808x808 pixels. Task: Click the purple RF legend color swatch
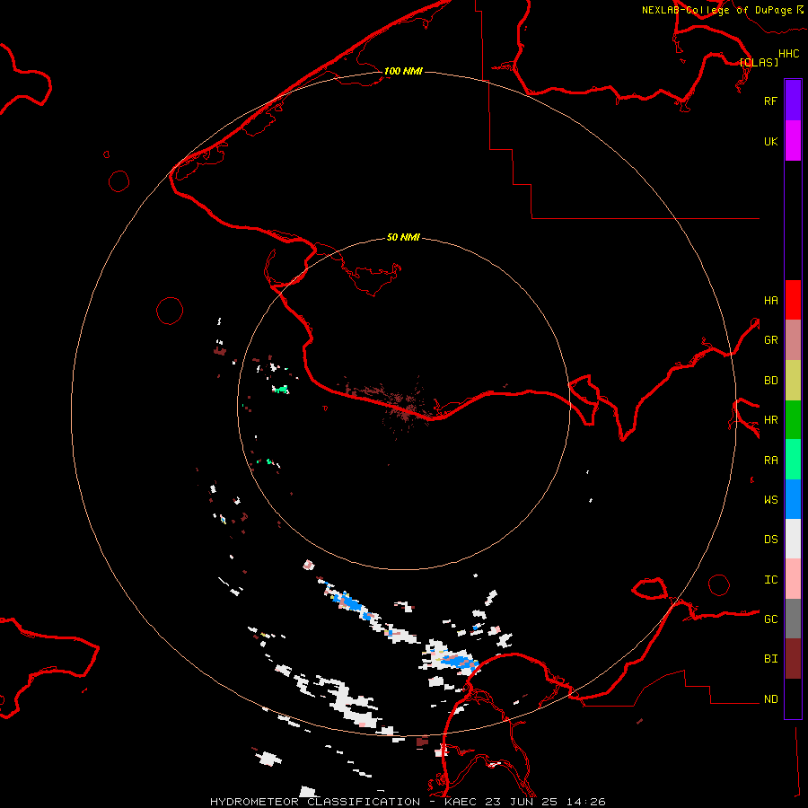point(793,101)
